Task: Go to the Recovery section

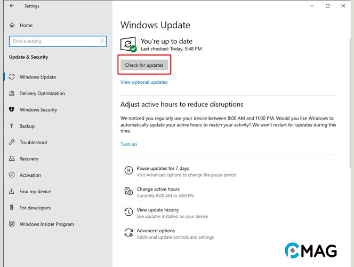Action: point(29,159)
